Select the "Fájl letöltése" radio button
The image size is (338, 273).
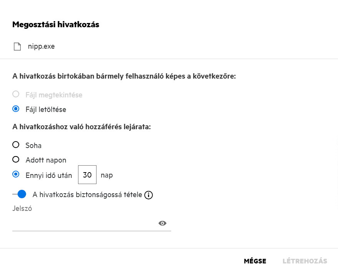pos(16,109)
